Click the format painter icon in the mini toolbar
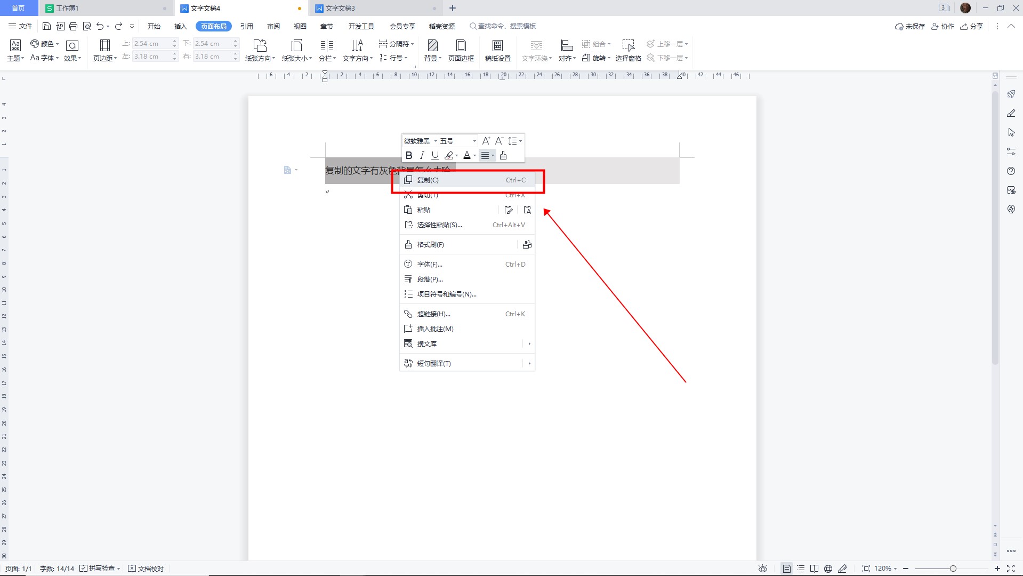 coord(503,155)
